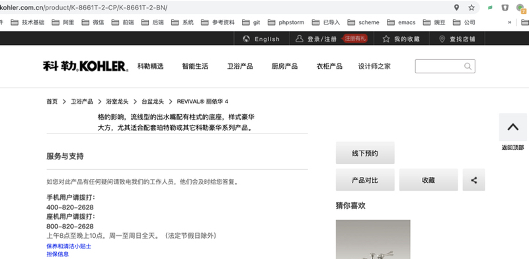This screenshot has width=529, height=259.
Task: Click the green flag extension icon
Action: pos(490,7)
